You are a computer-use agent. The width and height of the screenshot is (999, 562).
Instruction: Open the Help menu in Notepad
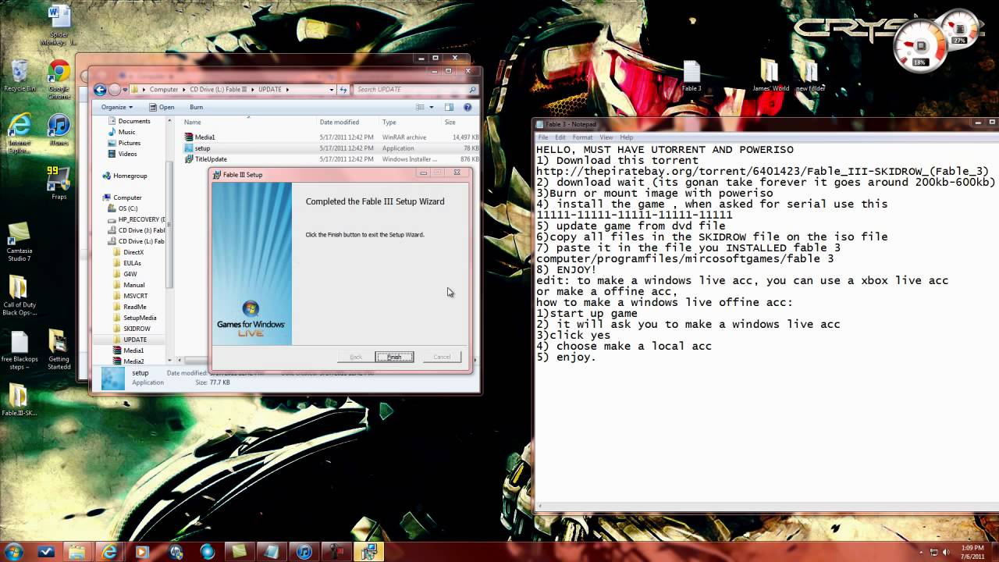point(627,137)
